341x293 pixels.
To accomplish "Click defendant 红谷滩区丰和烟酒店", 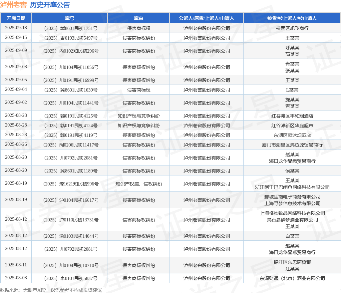I will click(292, 116).
